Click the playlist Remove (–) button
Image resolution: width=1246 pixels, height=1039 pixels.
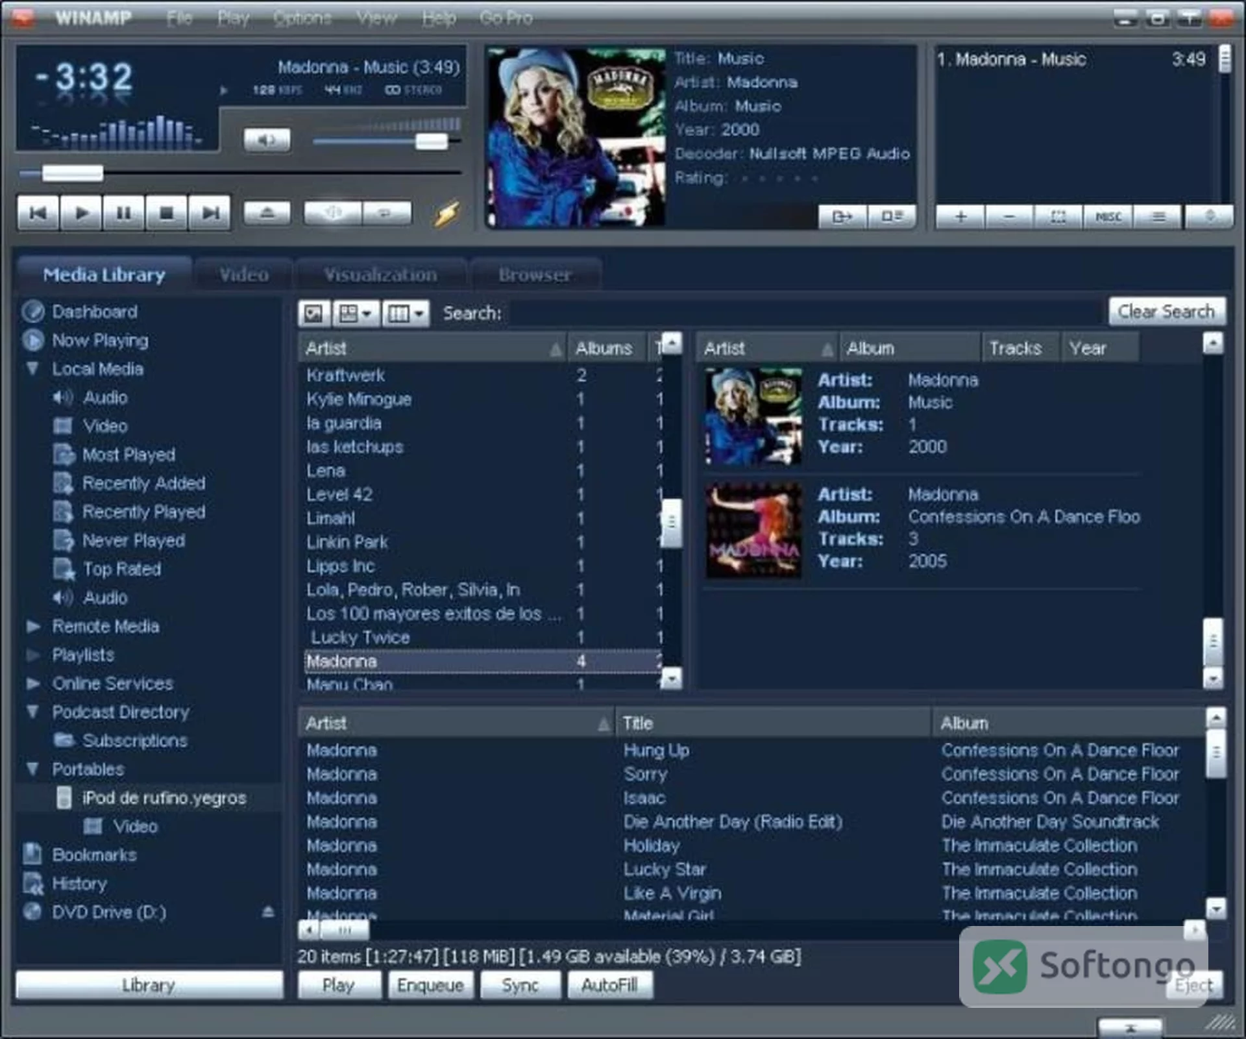point(1009,217)
